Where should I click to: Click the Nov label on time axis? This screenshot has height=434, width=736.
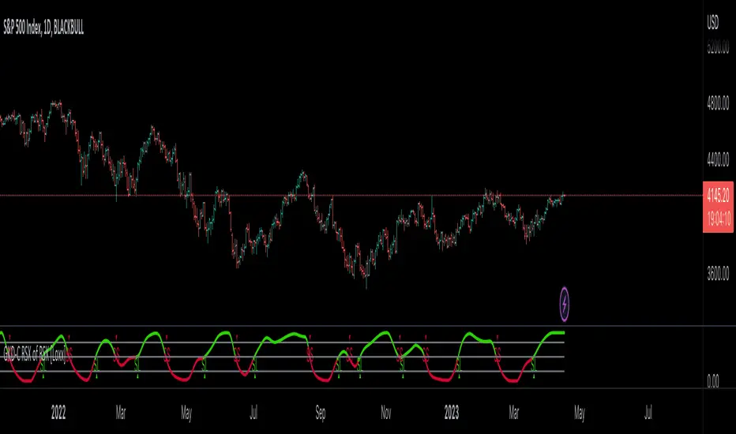click(x=386, y=413)
